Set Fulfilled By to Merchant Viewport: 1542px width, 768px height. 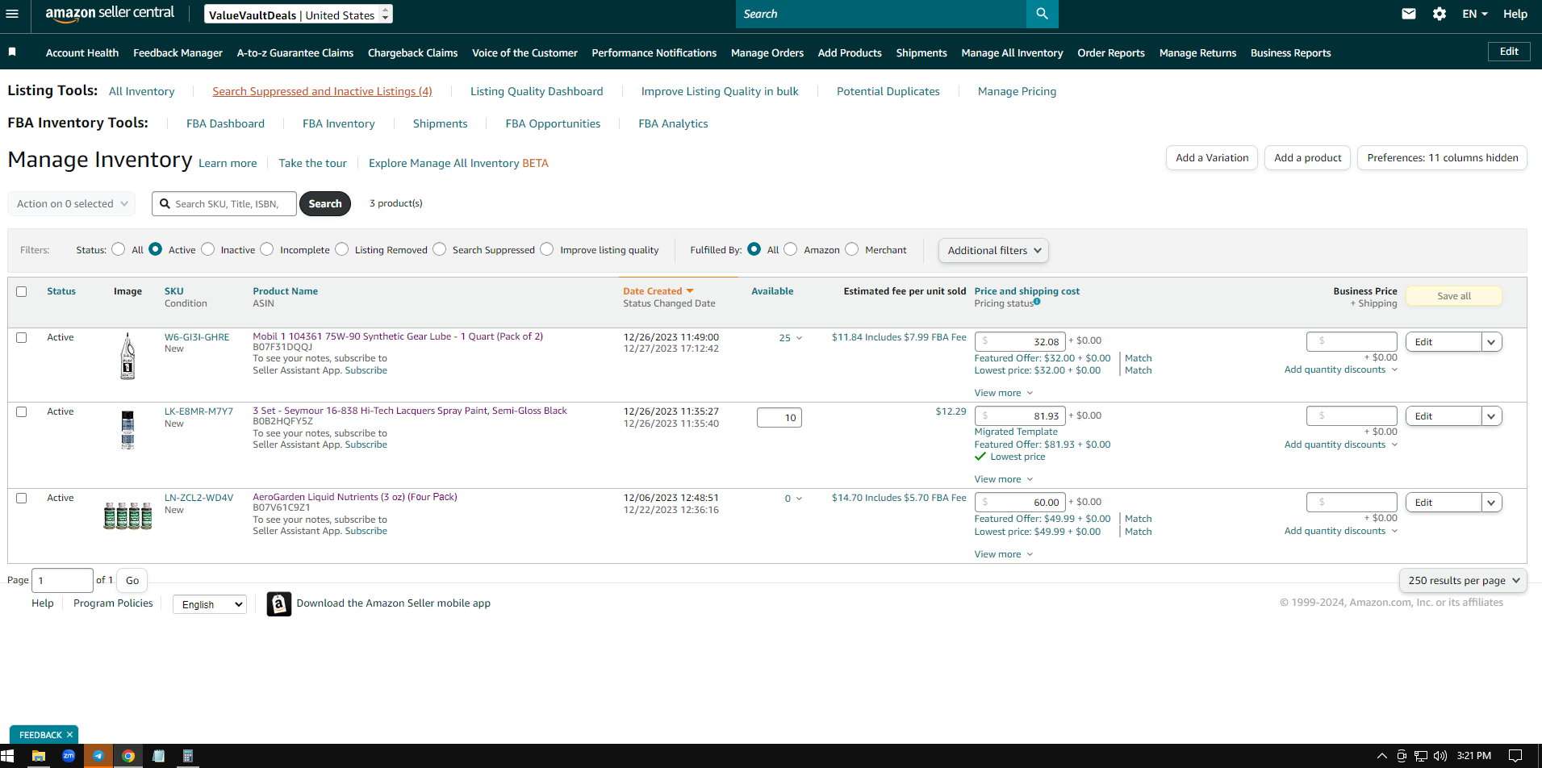[852, 249]
